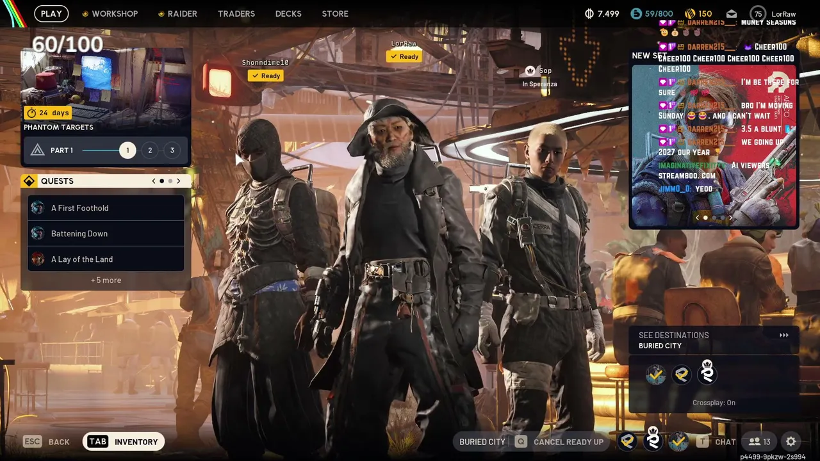
Task: Open the STORE tab
Action: (x=335, y=13)
